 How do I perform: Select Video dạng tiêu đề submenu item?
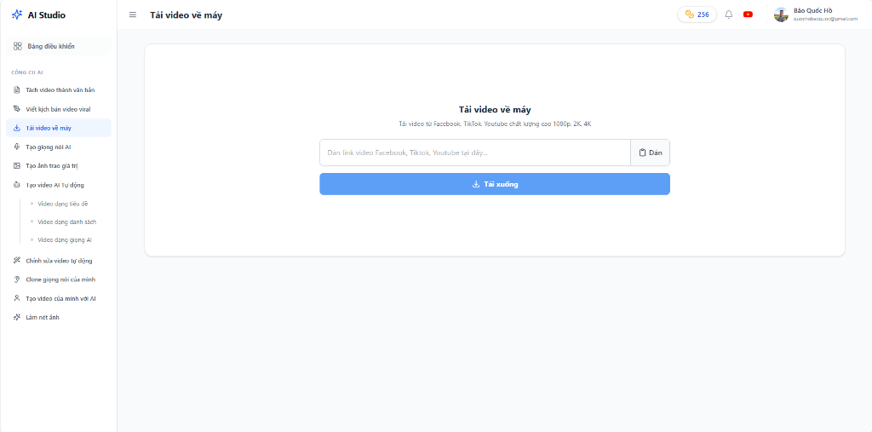[x=63, y=204]
